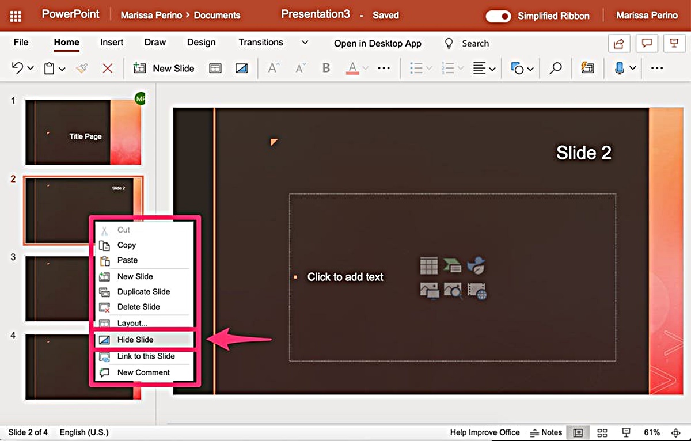Click the red Delete X icon

click(x=108, y=68)
